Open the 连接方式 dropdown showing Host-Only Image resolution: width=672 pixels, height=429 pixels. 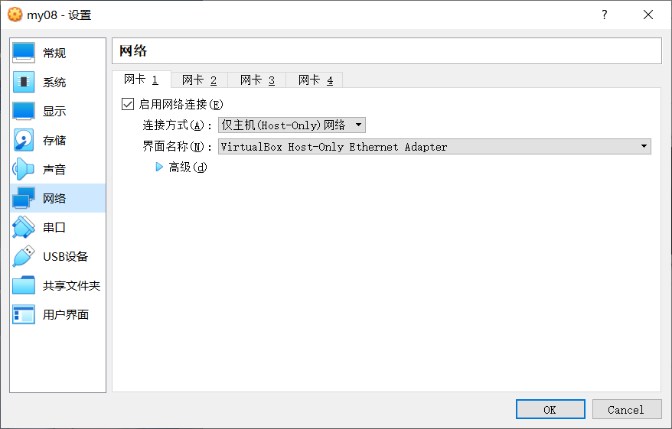[292, 125]
